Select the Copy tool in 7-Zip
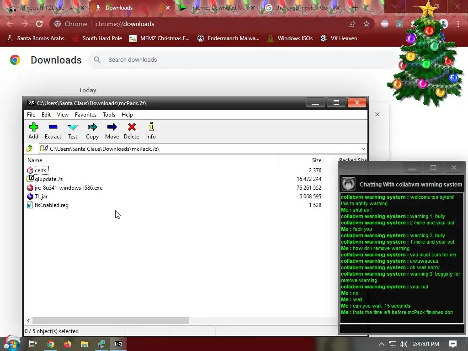Screen dimensions: 468x351 [x=92, y=131]
